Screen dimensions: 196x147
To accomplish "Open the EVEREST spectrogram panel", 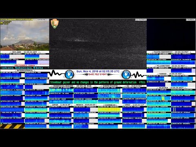I will pyautogui.click(x=37, y=86).
